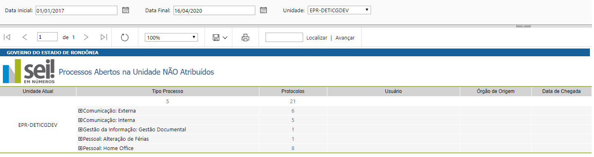The image size is (594, 157).
Task: Refresh the report
Action: [125, 38]
